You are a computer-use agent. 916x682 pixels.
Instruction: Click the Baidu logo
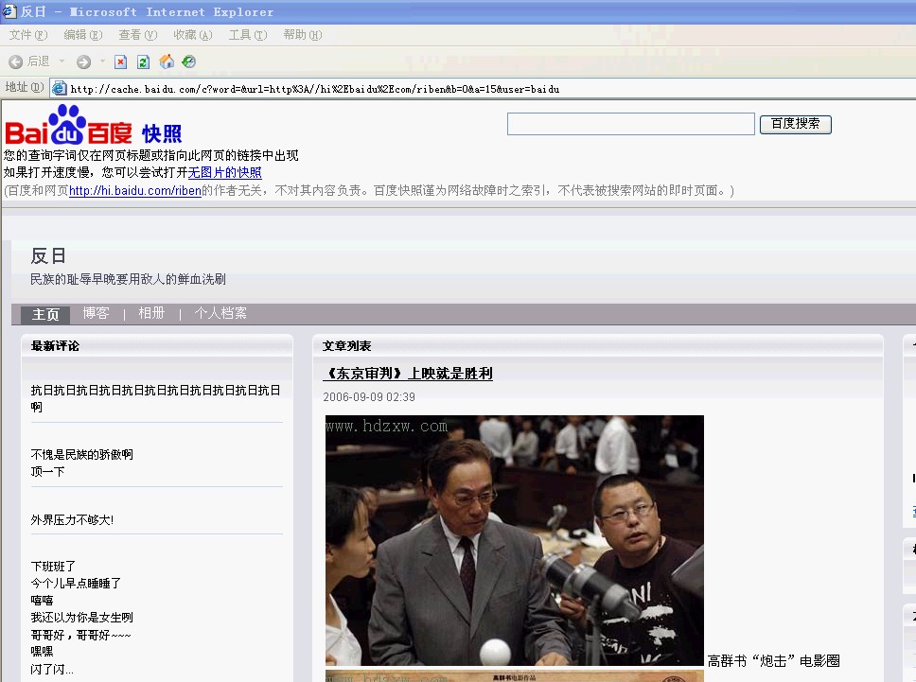click(x=69, y=124)
